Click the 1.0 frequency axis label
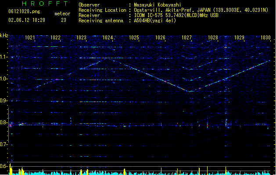 click(4, 79)
